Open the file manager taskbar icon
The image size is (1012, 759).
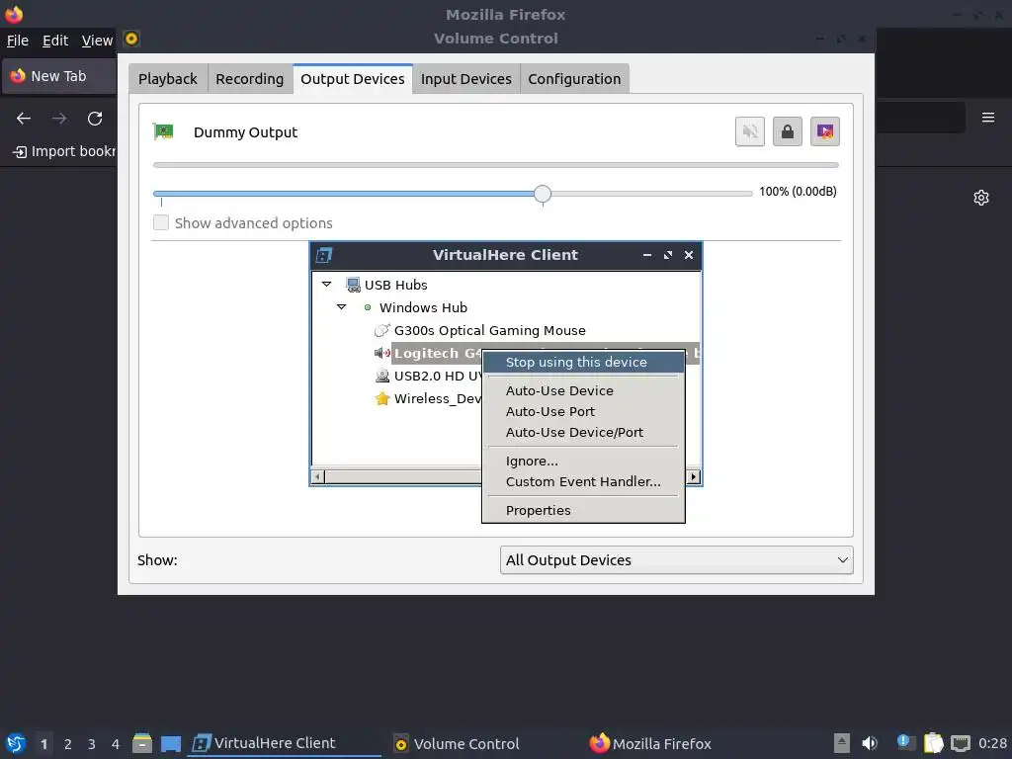point(142,743)
